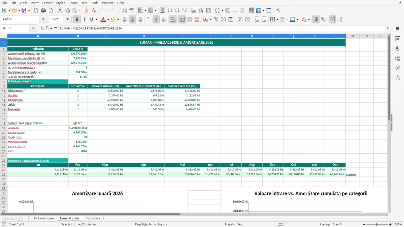Open the Format menu
The height and width of the screenshot is (227, 404).
pyautogui.click(x=47, y=3)
